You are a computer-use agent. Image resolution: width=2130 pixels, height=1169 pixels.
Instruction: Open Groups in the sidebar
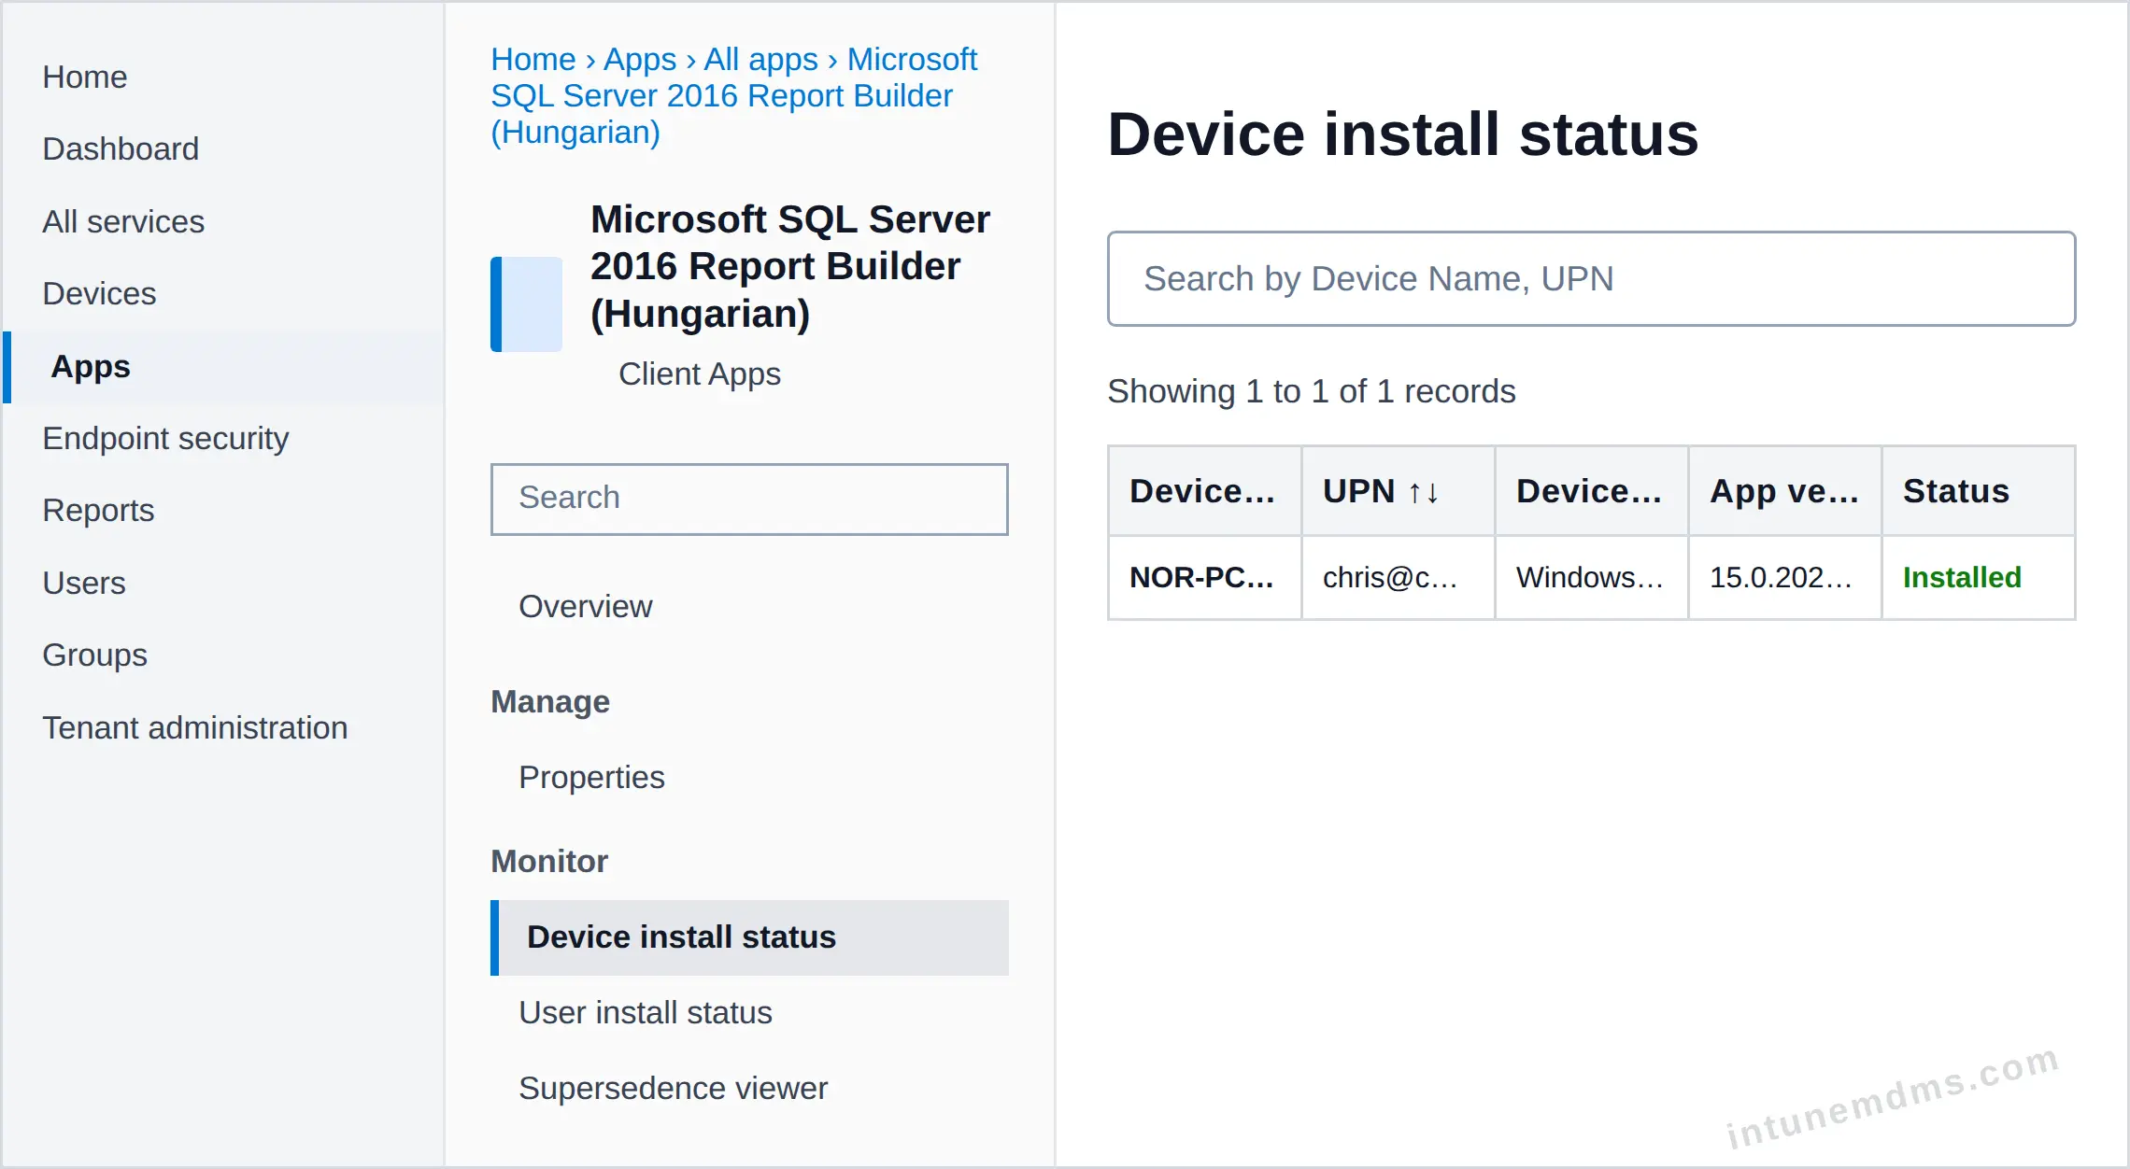pos(94,655)
